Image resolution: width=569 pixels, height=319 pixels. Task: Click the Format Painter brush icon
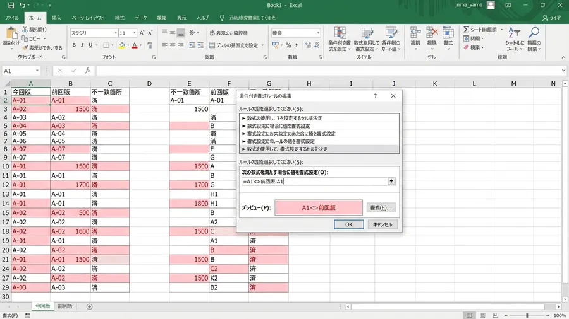25,48
